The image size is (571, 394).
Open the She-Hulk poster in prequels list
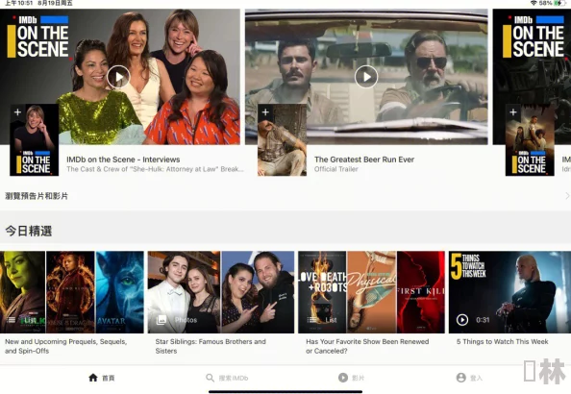pyautogui.click(x=22, y=292)
